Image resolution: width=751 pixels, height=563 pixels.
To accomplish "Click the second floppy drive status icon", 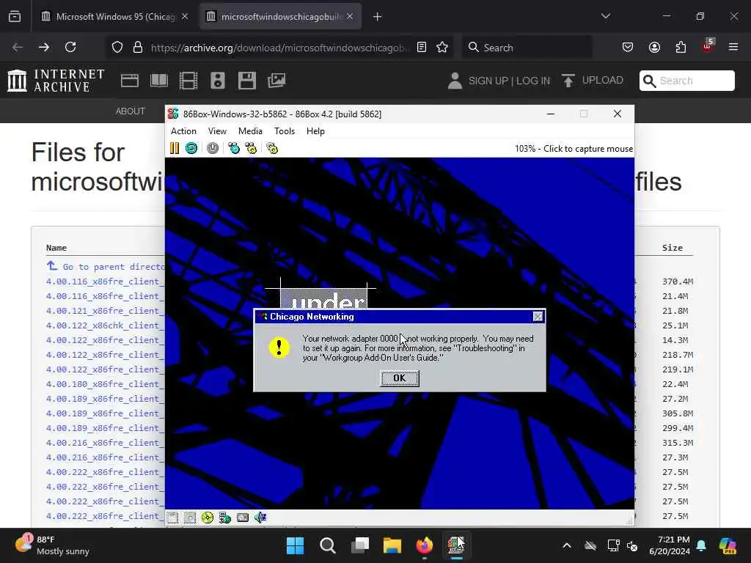I will click(190, 518).
